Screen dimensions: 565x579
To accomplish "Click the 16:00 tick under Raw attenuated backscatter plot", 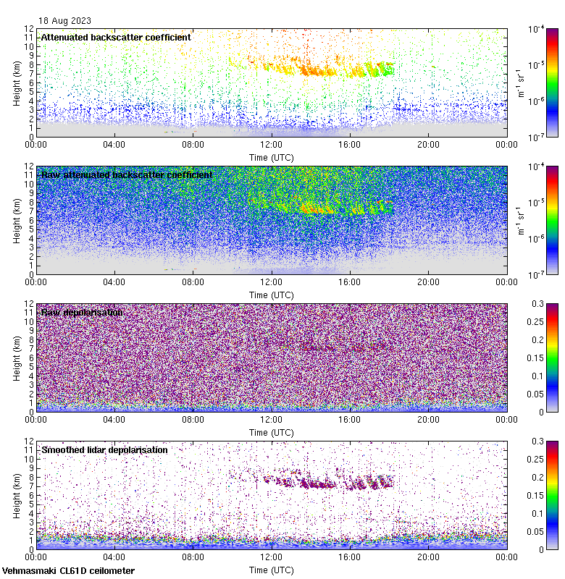I will coord(350,282).
